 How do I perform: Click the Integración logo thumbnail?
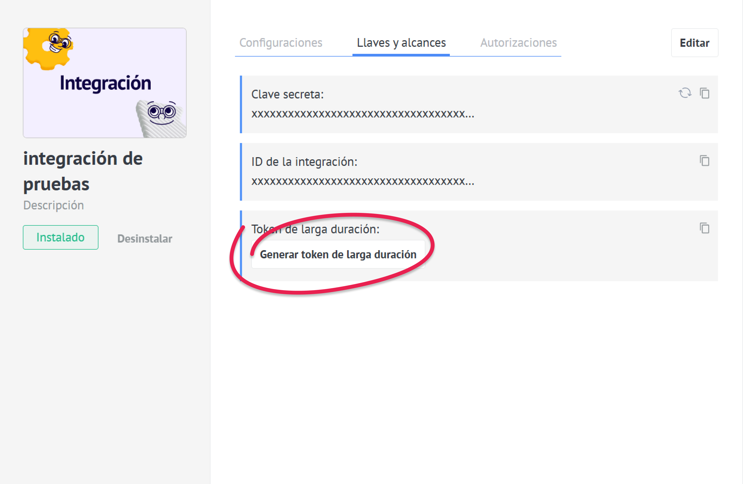coord(105,83)
